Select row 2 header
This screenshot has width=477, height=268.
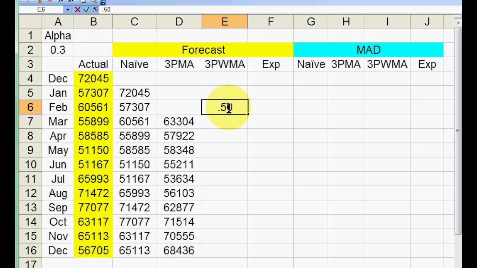pos(30,50)
